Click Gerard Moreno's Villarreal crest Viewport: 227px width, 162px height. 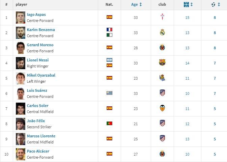pos(162,47)
